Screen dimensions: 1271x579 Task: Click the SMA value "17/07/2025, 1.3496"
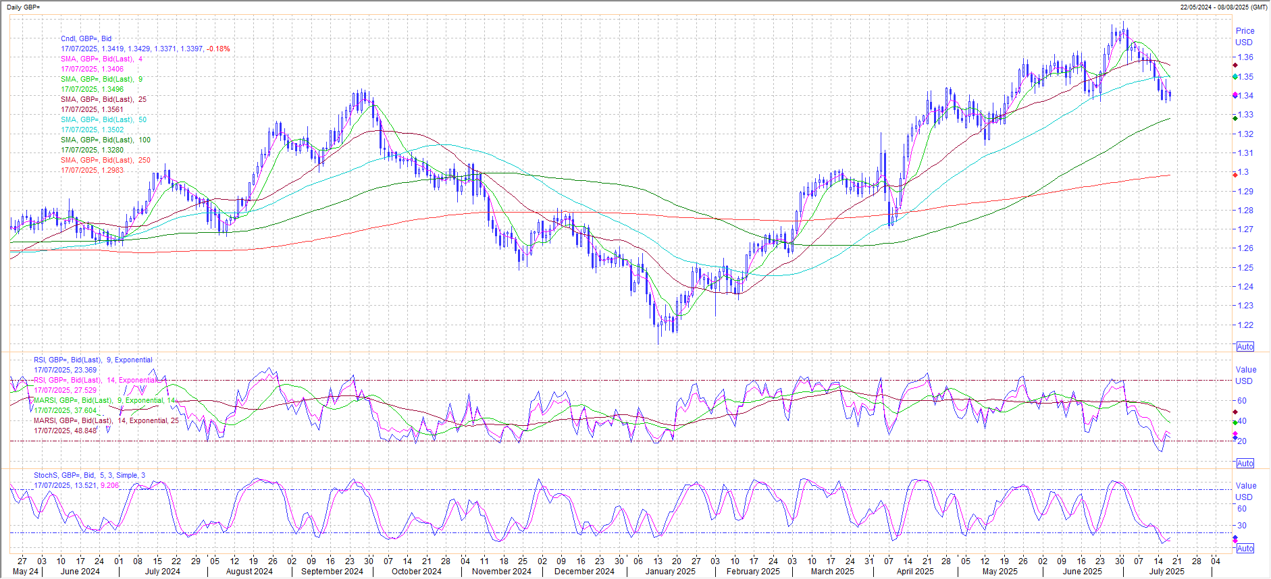click(x=92, y=89)
